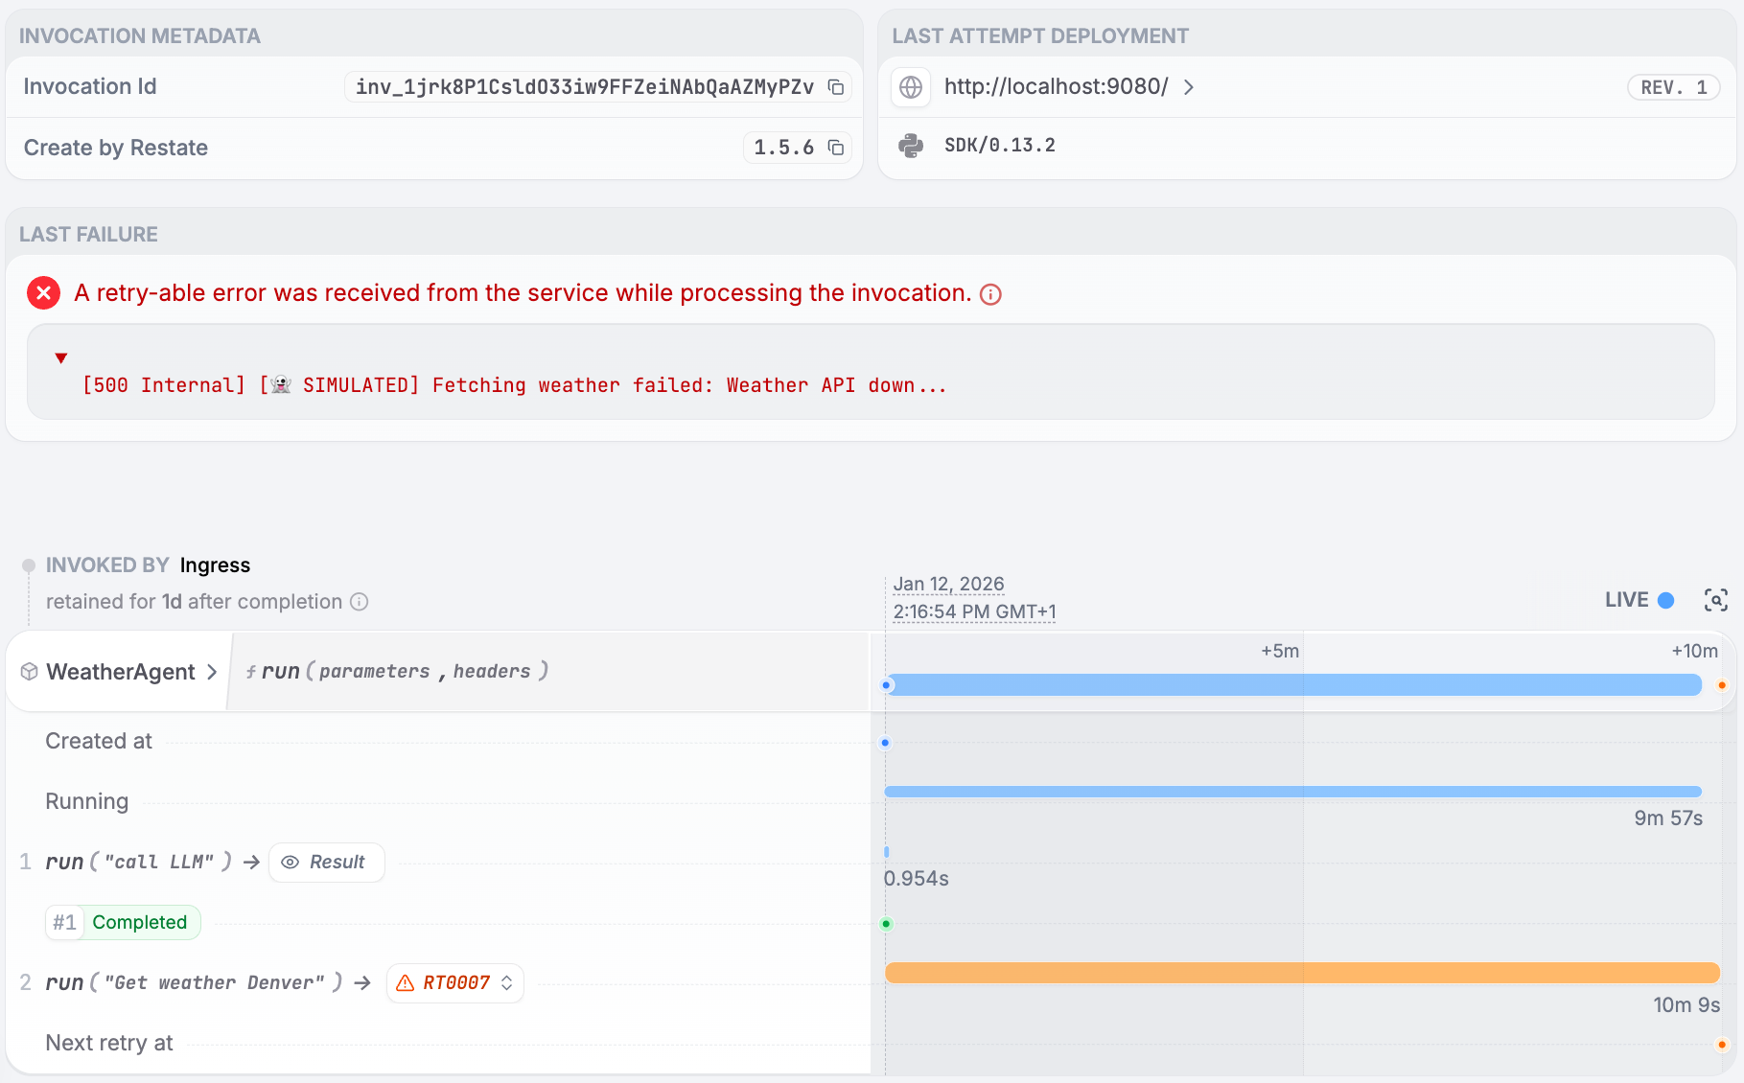Click the REV. 1 revision badge

[1673, 87]
